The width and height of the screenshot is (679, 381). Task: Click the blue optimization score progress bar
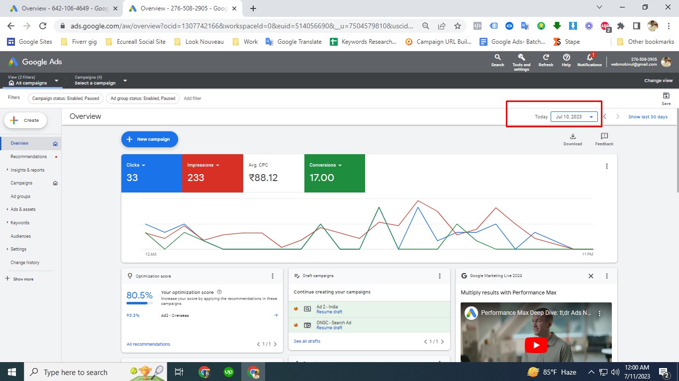140,303
